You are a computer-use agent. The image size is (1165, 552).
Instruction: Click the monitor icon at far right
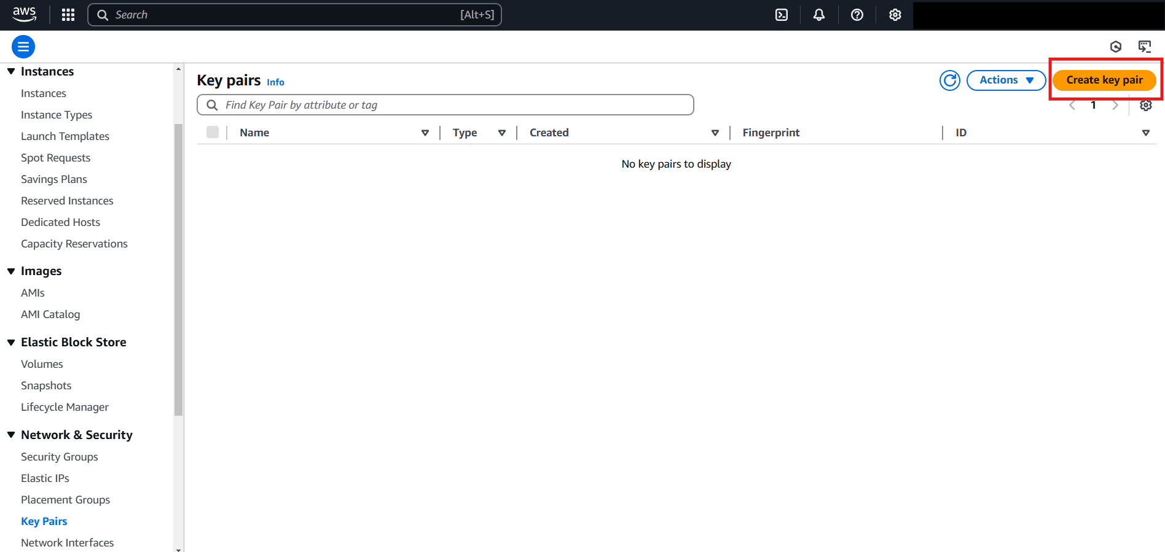[x=1145, y=47]
